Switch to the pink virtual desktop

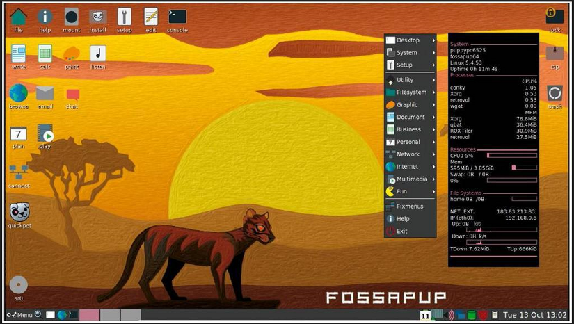tap(89, 315)
